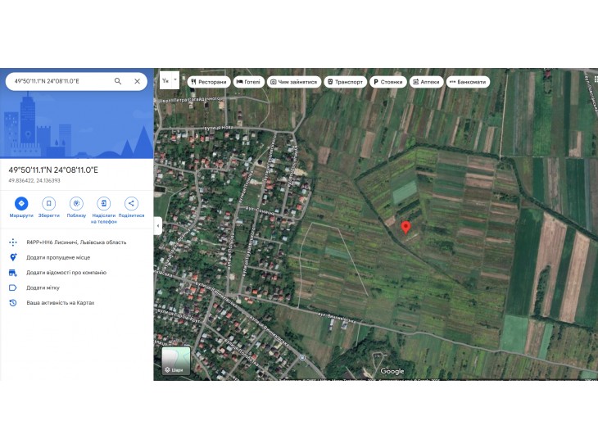Screen dimensions: 598x448
Task: Click the label tag icon
Action: [x=13, y=287]
